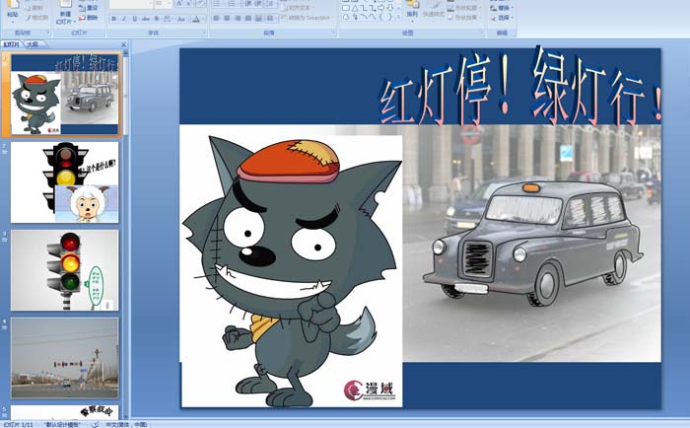Screen dimensions: 690x428
Task: Open Quick Styles gallery
Action: pyautogui.click(x=434, y=10)
